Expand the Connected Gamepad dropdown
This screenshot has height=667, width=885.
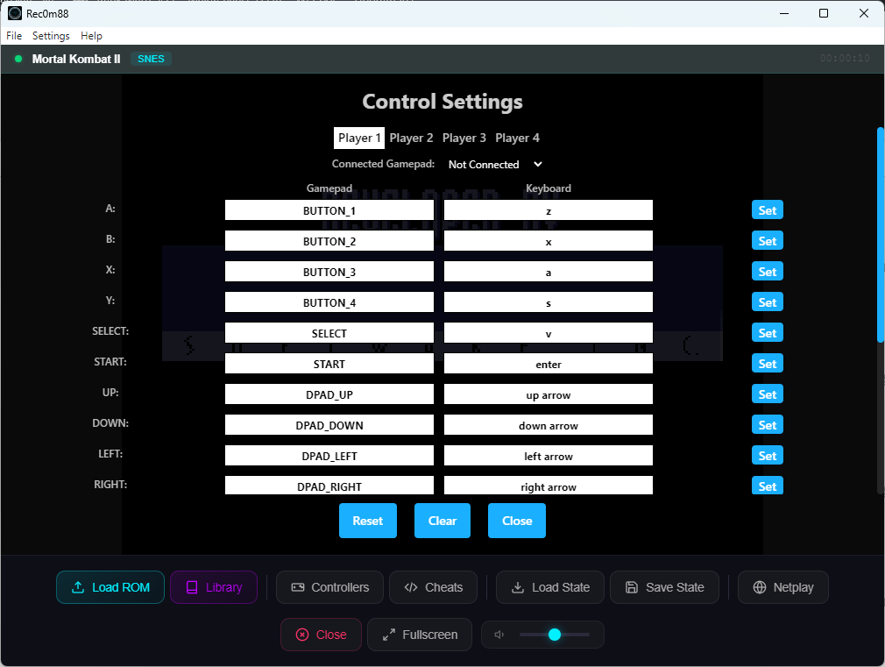click(x=495, y=164)
